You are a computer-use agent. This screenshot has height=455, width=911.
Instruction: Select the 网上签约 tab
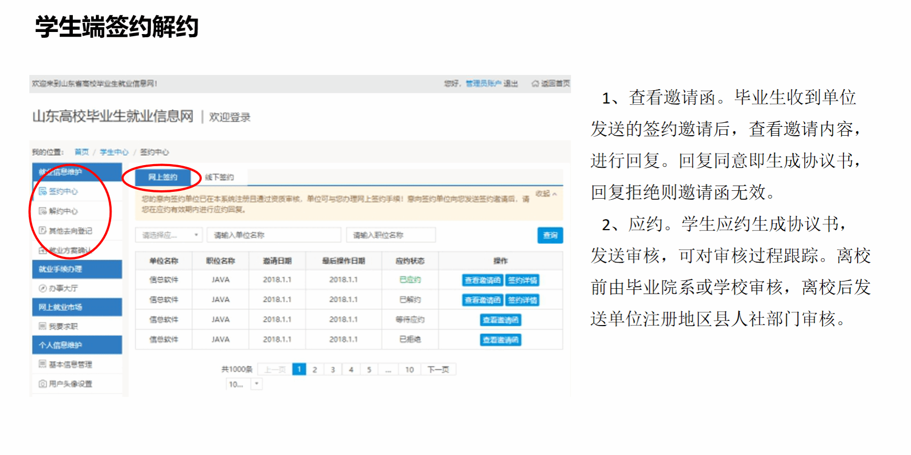coord(162,177)
